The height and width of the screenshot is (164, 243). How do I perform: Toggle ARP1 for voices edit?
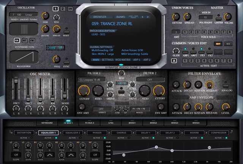(185, 52)
